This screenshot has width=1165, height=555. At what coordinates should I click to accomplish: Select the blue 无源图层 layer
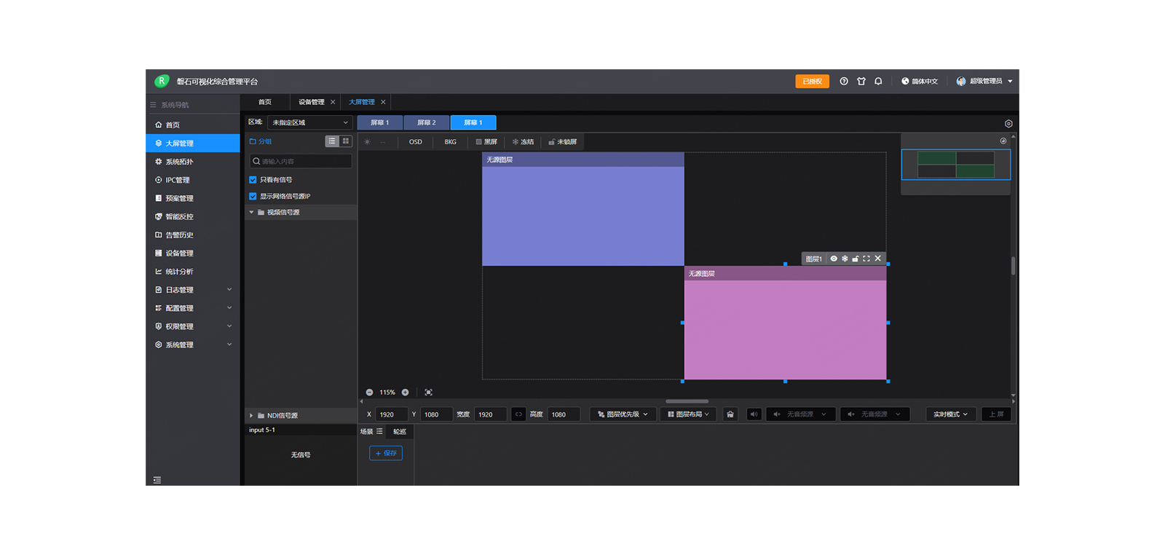point(582,210)
